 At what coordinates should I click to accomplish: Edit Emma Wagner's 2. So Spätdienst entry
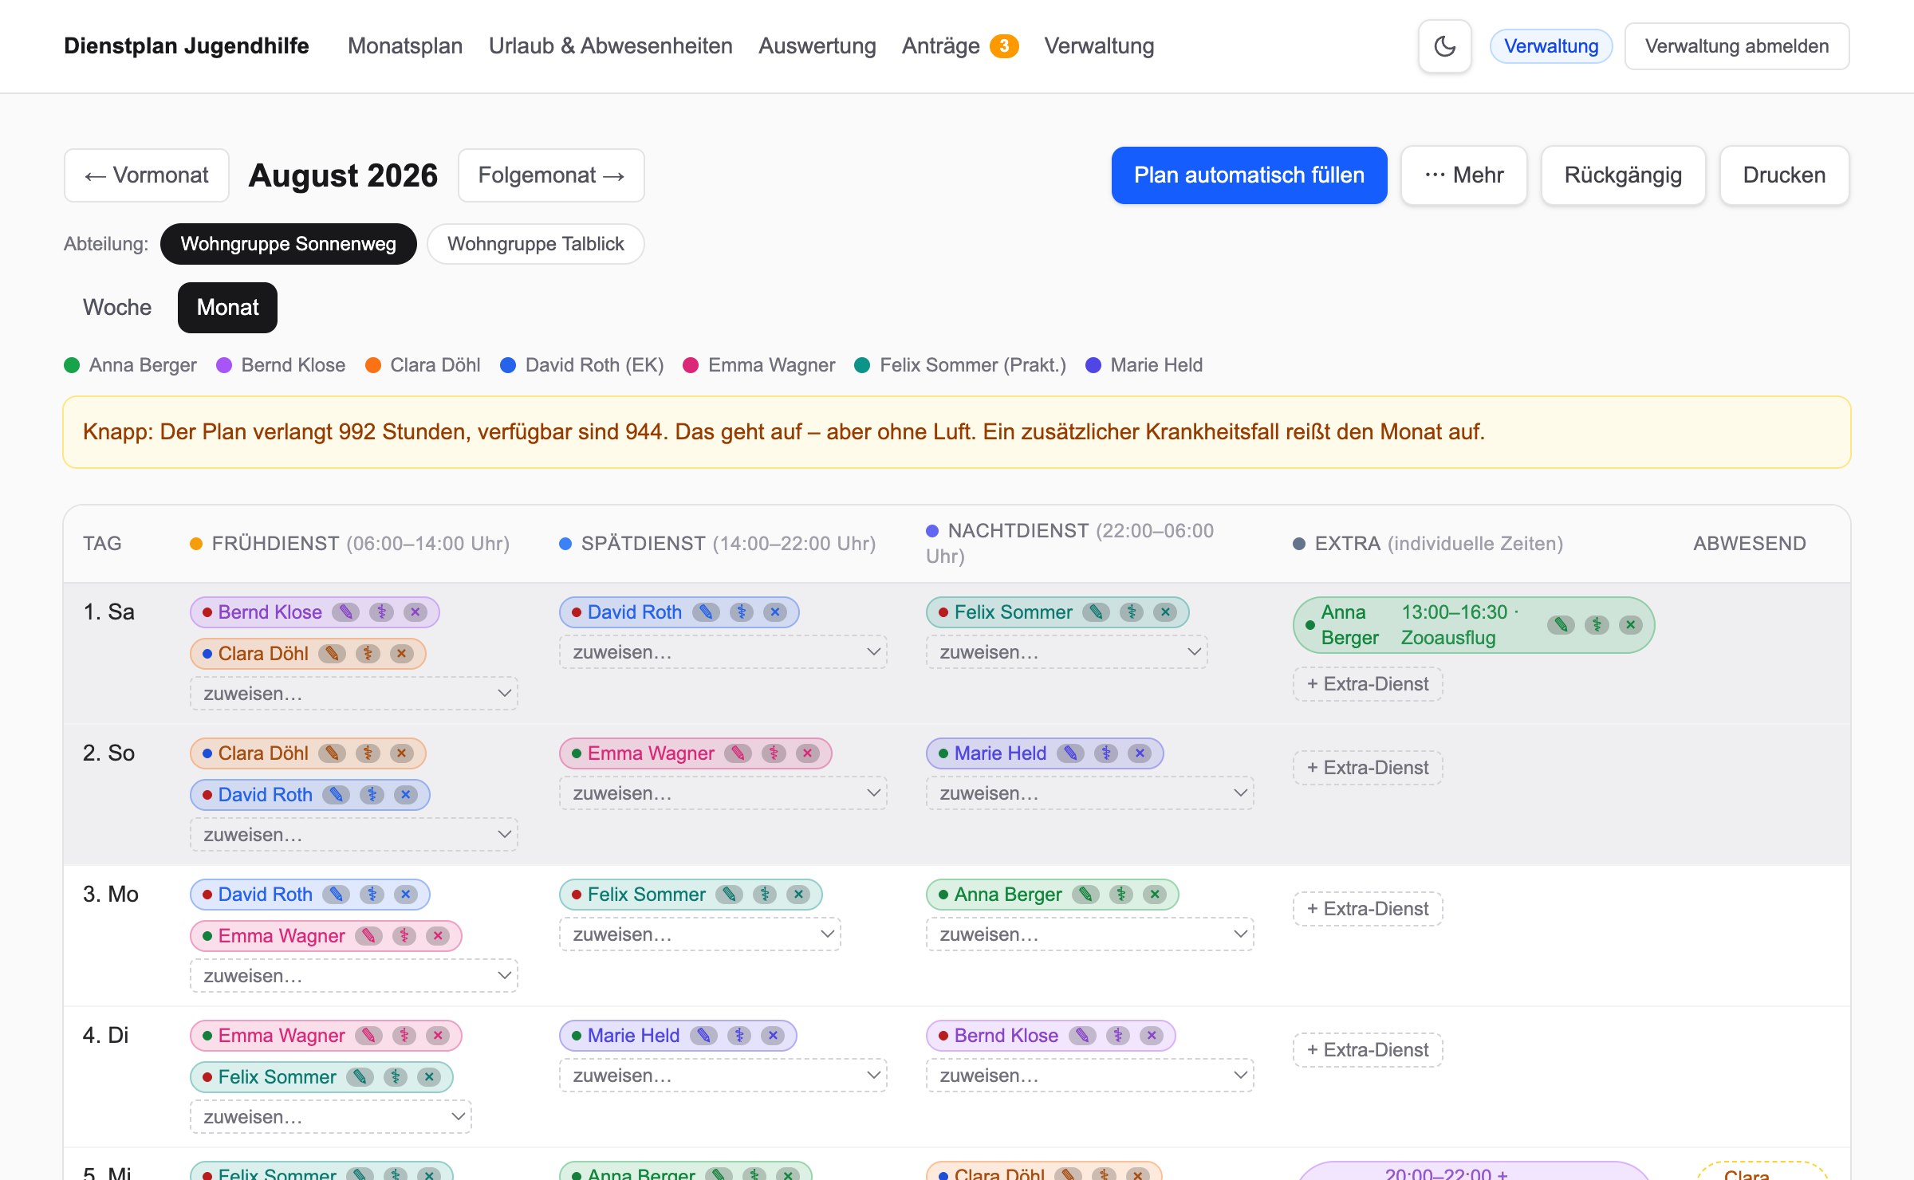(x=738, y=753)
